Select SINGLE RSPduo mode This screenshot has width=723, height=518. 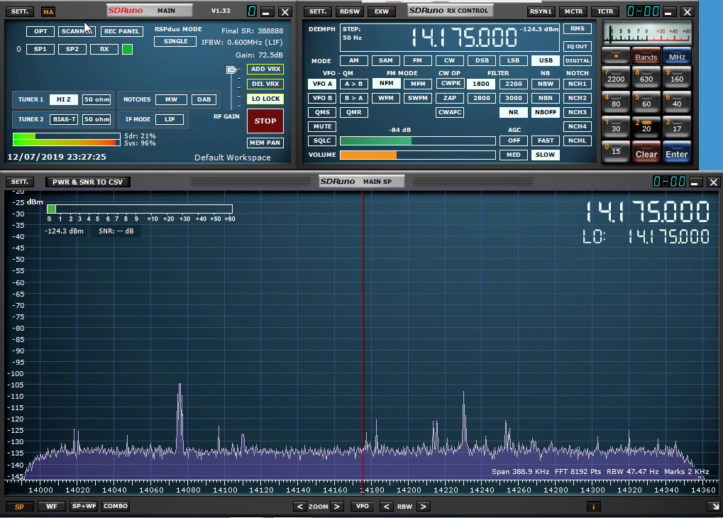176,42
